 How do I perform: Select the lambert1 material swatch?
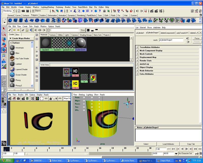pyautogui.click(x=46, y=44)
